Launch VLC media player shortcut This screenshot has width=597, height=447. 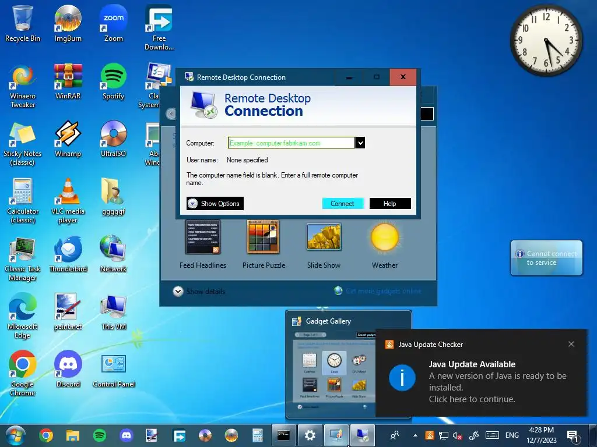point(68,201)
